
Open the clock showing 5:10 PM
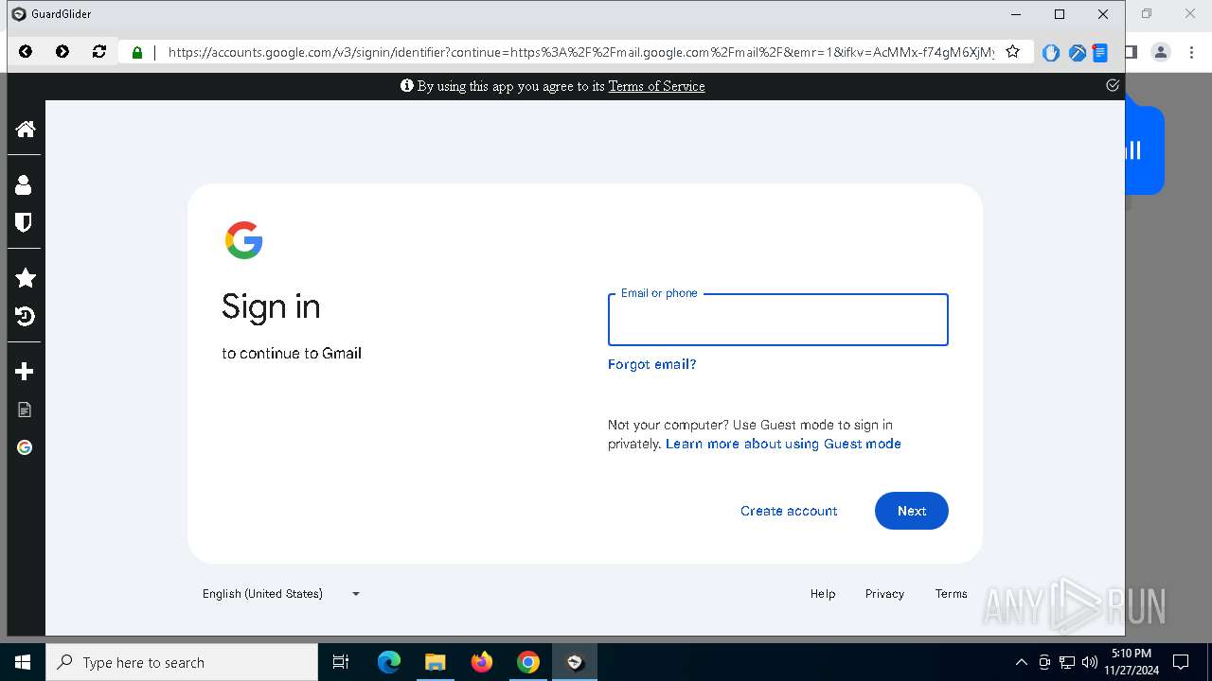(x=1132, y=662)
